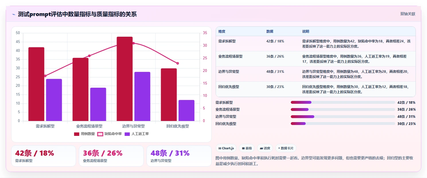Viewport: 427px width, 178px height.
Task: Click the Chart.js tag chip
Action: coord(226,148)
